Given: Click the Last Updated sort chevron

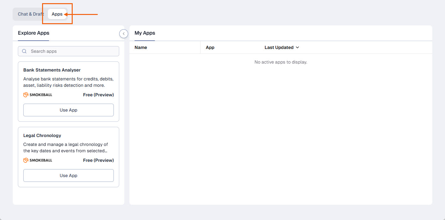Looking at the screenshot, I should click(297, 47).
